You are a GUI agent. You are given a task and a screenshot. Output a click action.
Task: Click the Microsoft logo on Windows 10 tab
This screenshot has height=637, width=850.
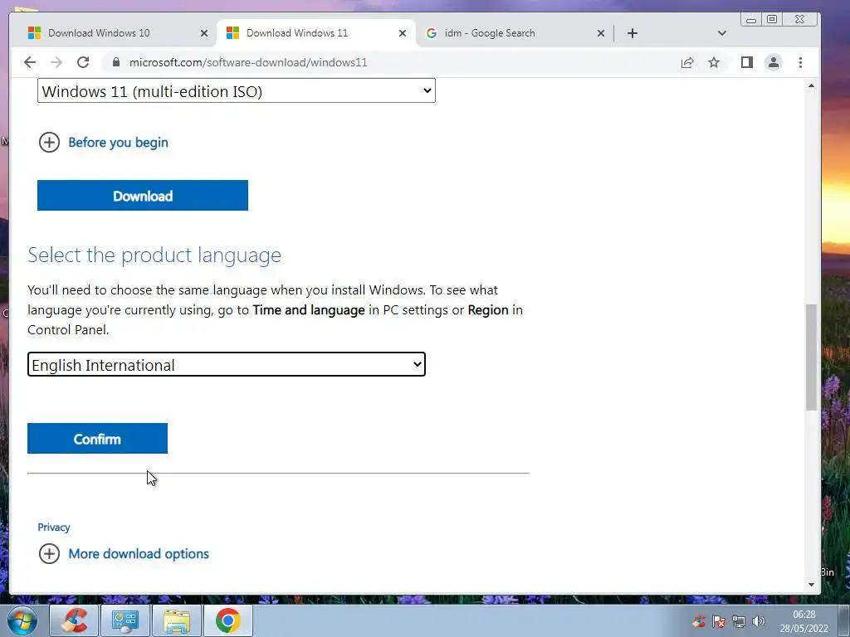34,33
